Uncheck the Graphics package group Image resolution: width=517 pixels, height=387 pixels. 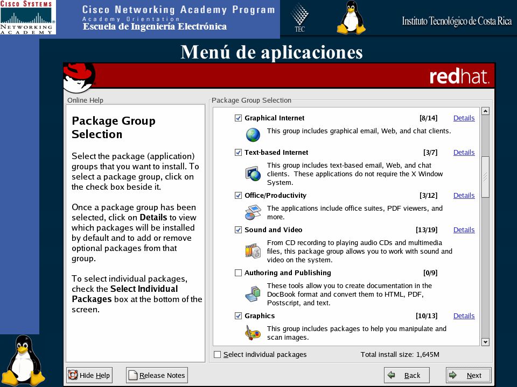238,316
